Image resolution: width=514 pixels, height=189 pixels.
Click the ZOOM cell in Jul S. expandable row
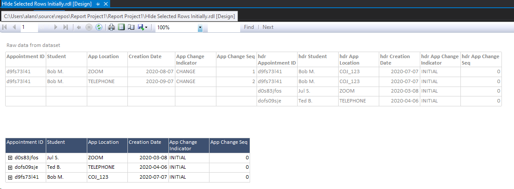[x=107, y=158]
